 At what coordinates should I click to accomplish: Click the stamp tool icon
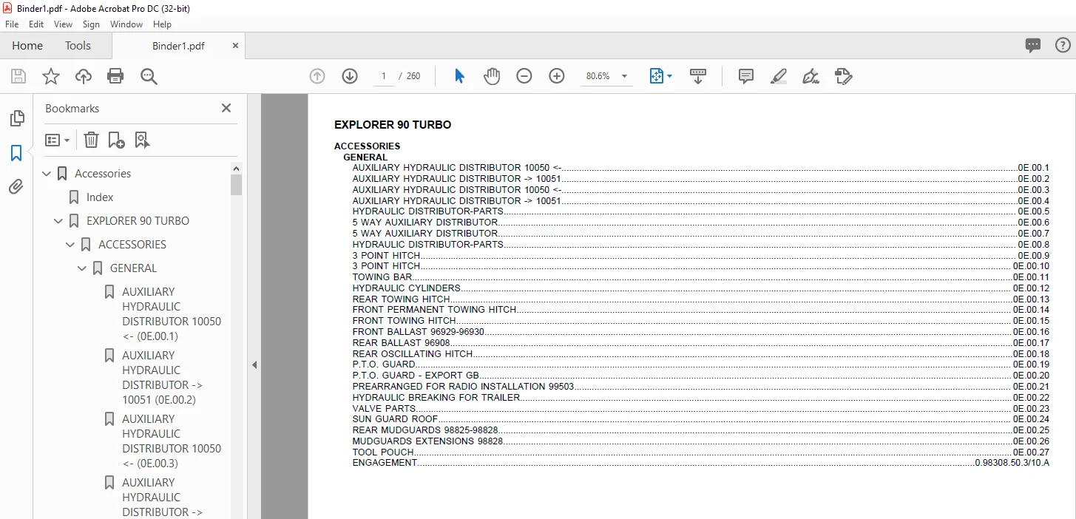pos(843,76)
